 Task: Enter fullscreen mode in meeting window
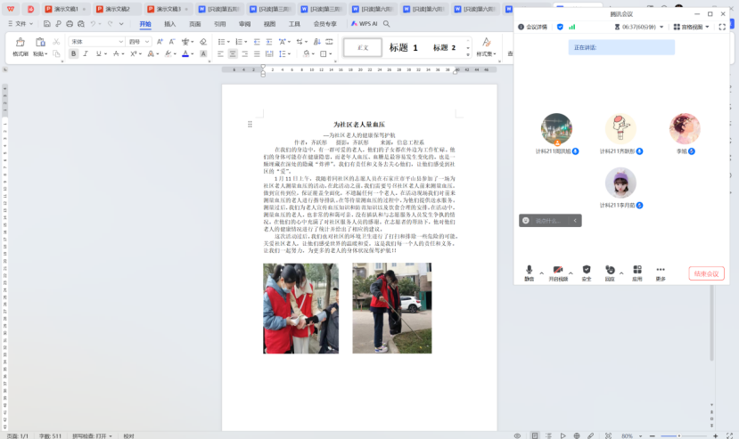click(x=722, y=28)
